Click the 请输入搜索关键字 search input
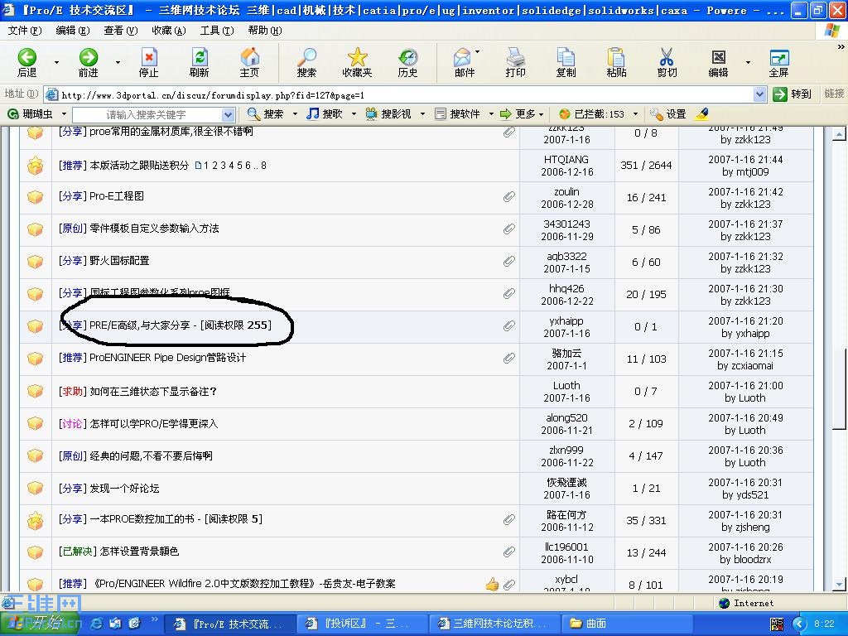Viewport: 848px width, 636px height. 146,114
